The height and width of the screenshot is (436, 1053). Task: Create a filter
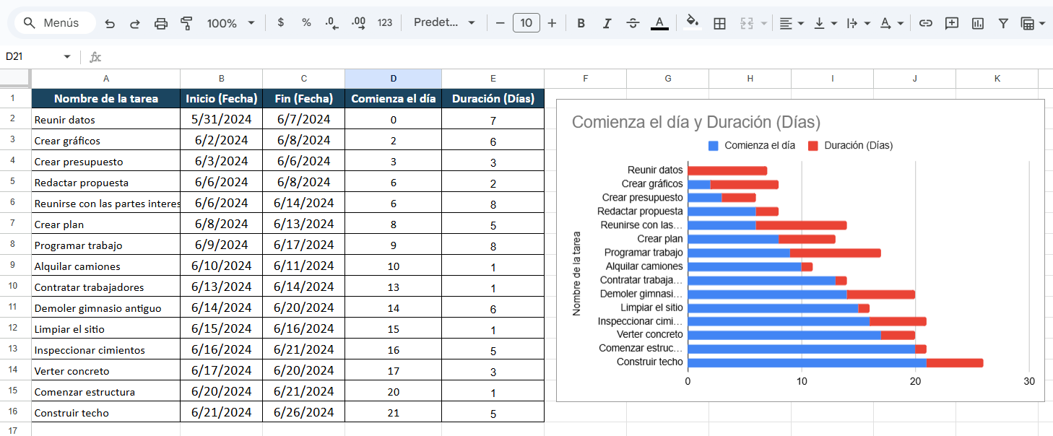(x=1003, y=22)
